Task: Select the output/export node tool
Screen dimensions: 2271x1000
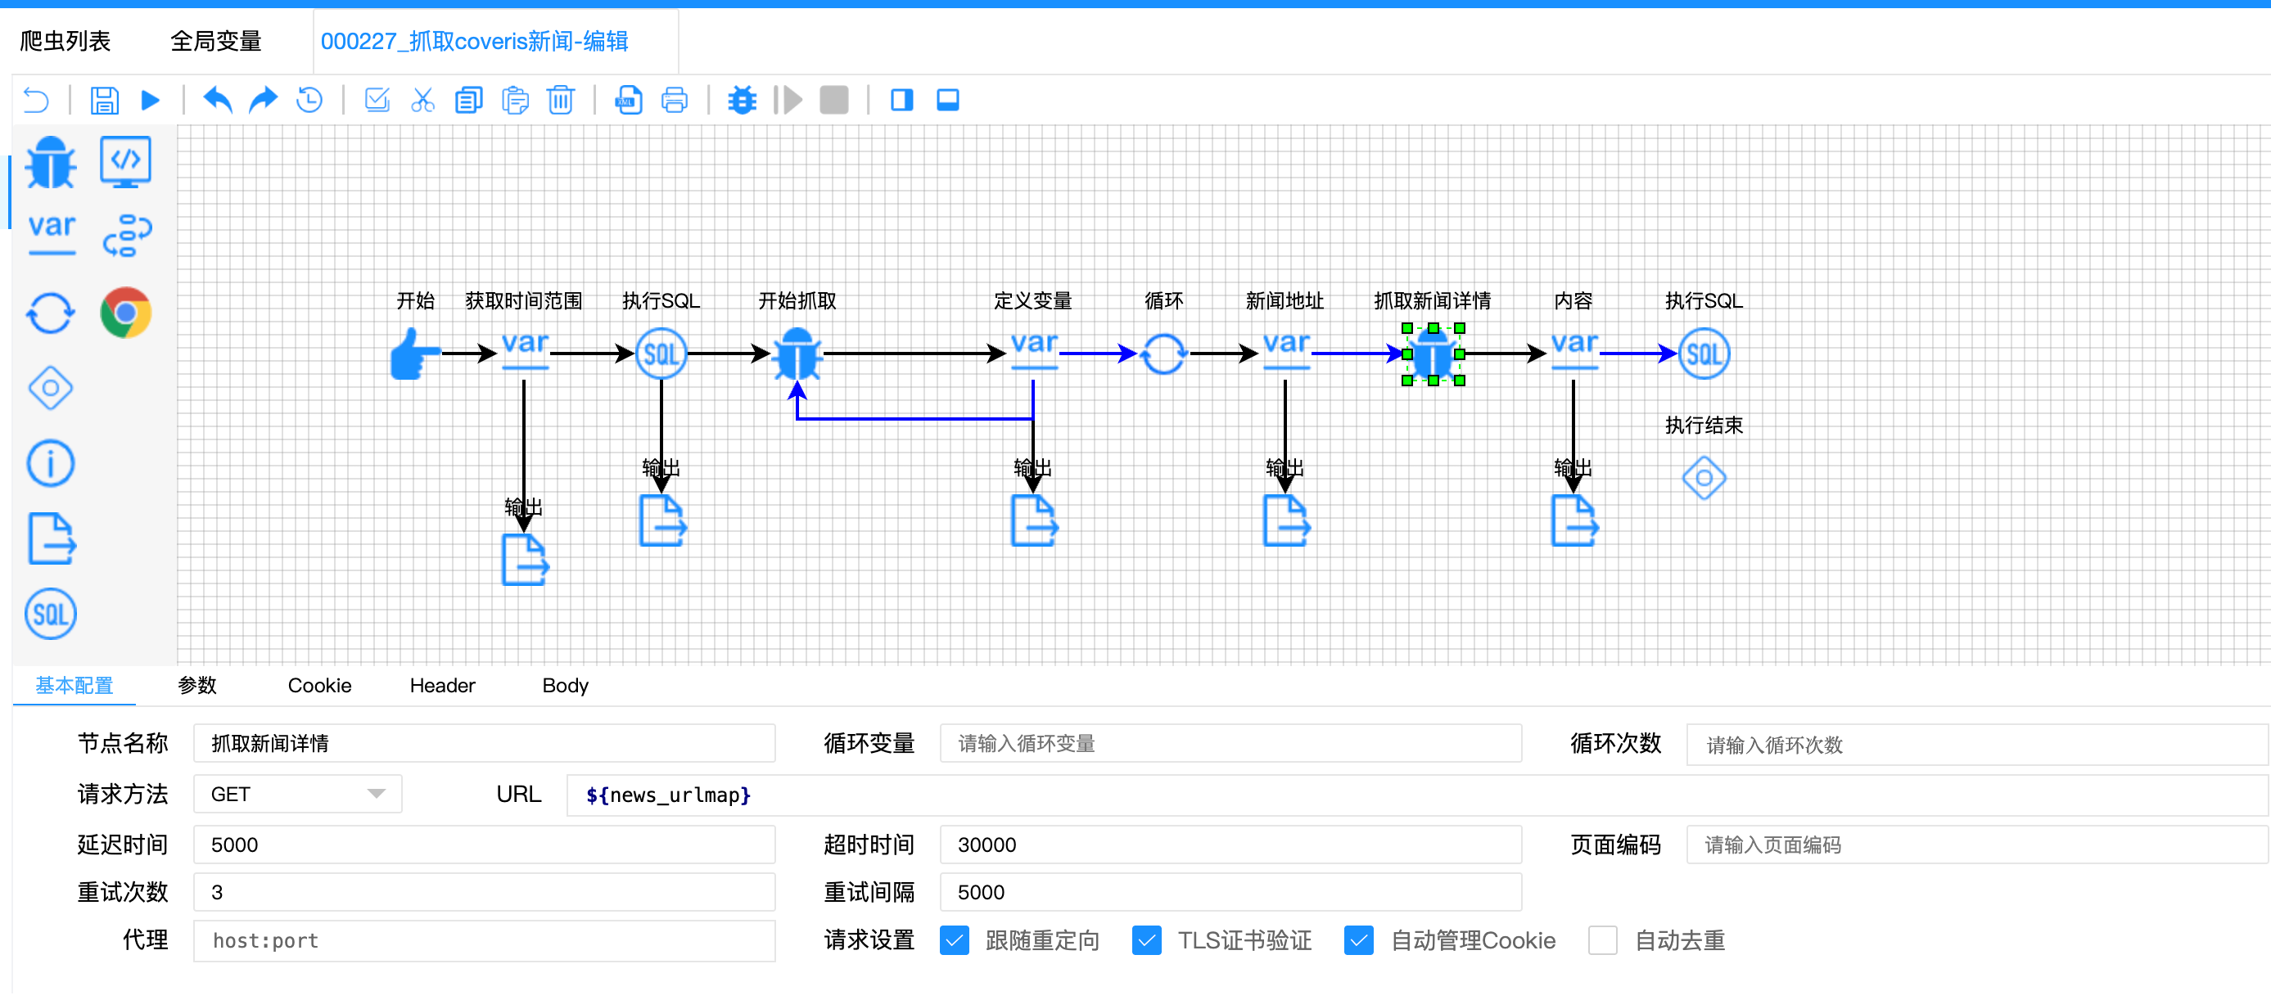Action: [x=50, y=538]
